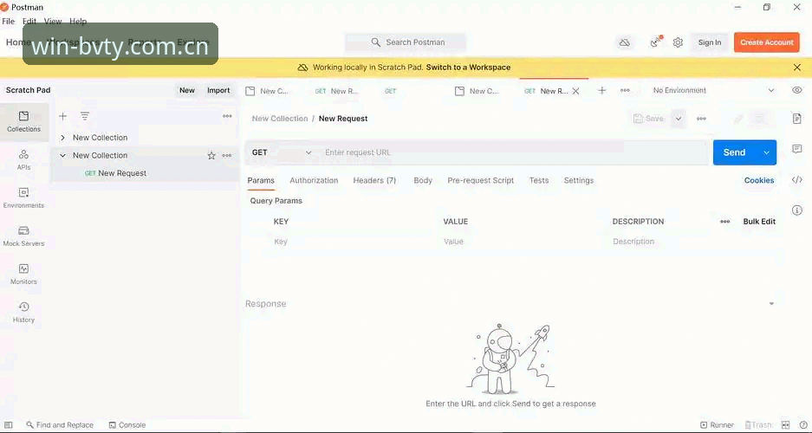Click the Enter request URL field
Image resolution: width=812 pixels, height=433 pixels.
pyautogui.click(x=514, y=152)
